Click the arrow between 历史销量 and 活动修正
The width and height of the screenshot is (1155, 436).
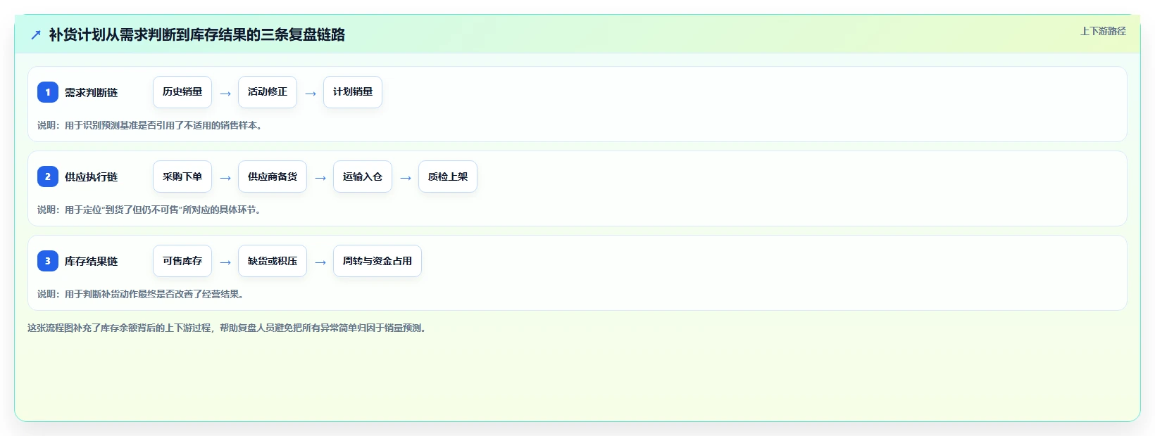click(225, 93)
